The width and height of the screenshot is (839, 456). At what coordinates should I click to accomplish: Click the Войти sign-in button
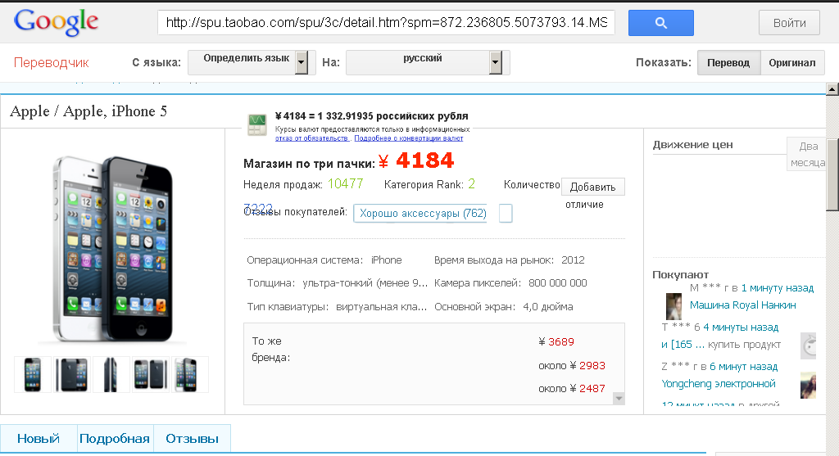[x=789, y=23]
